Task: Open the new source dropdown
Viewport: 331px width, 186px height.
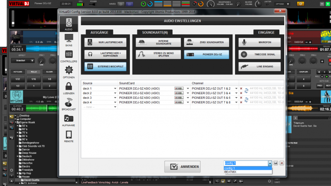Action: (115, 107)
